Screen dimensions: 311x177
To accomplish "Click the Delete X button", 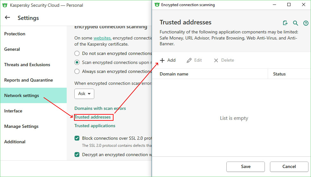I will click(x=224, y=60).
